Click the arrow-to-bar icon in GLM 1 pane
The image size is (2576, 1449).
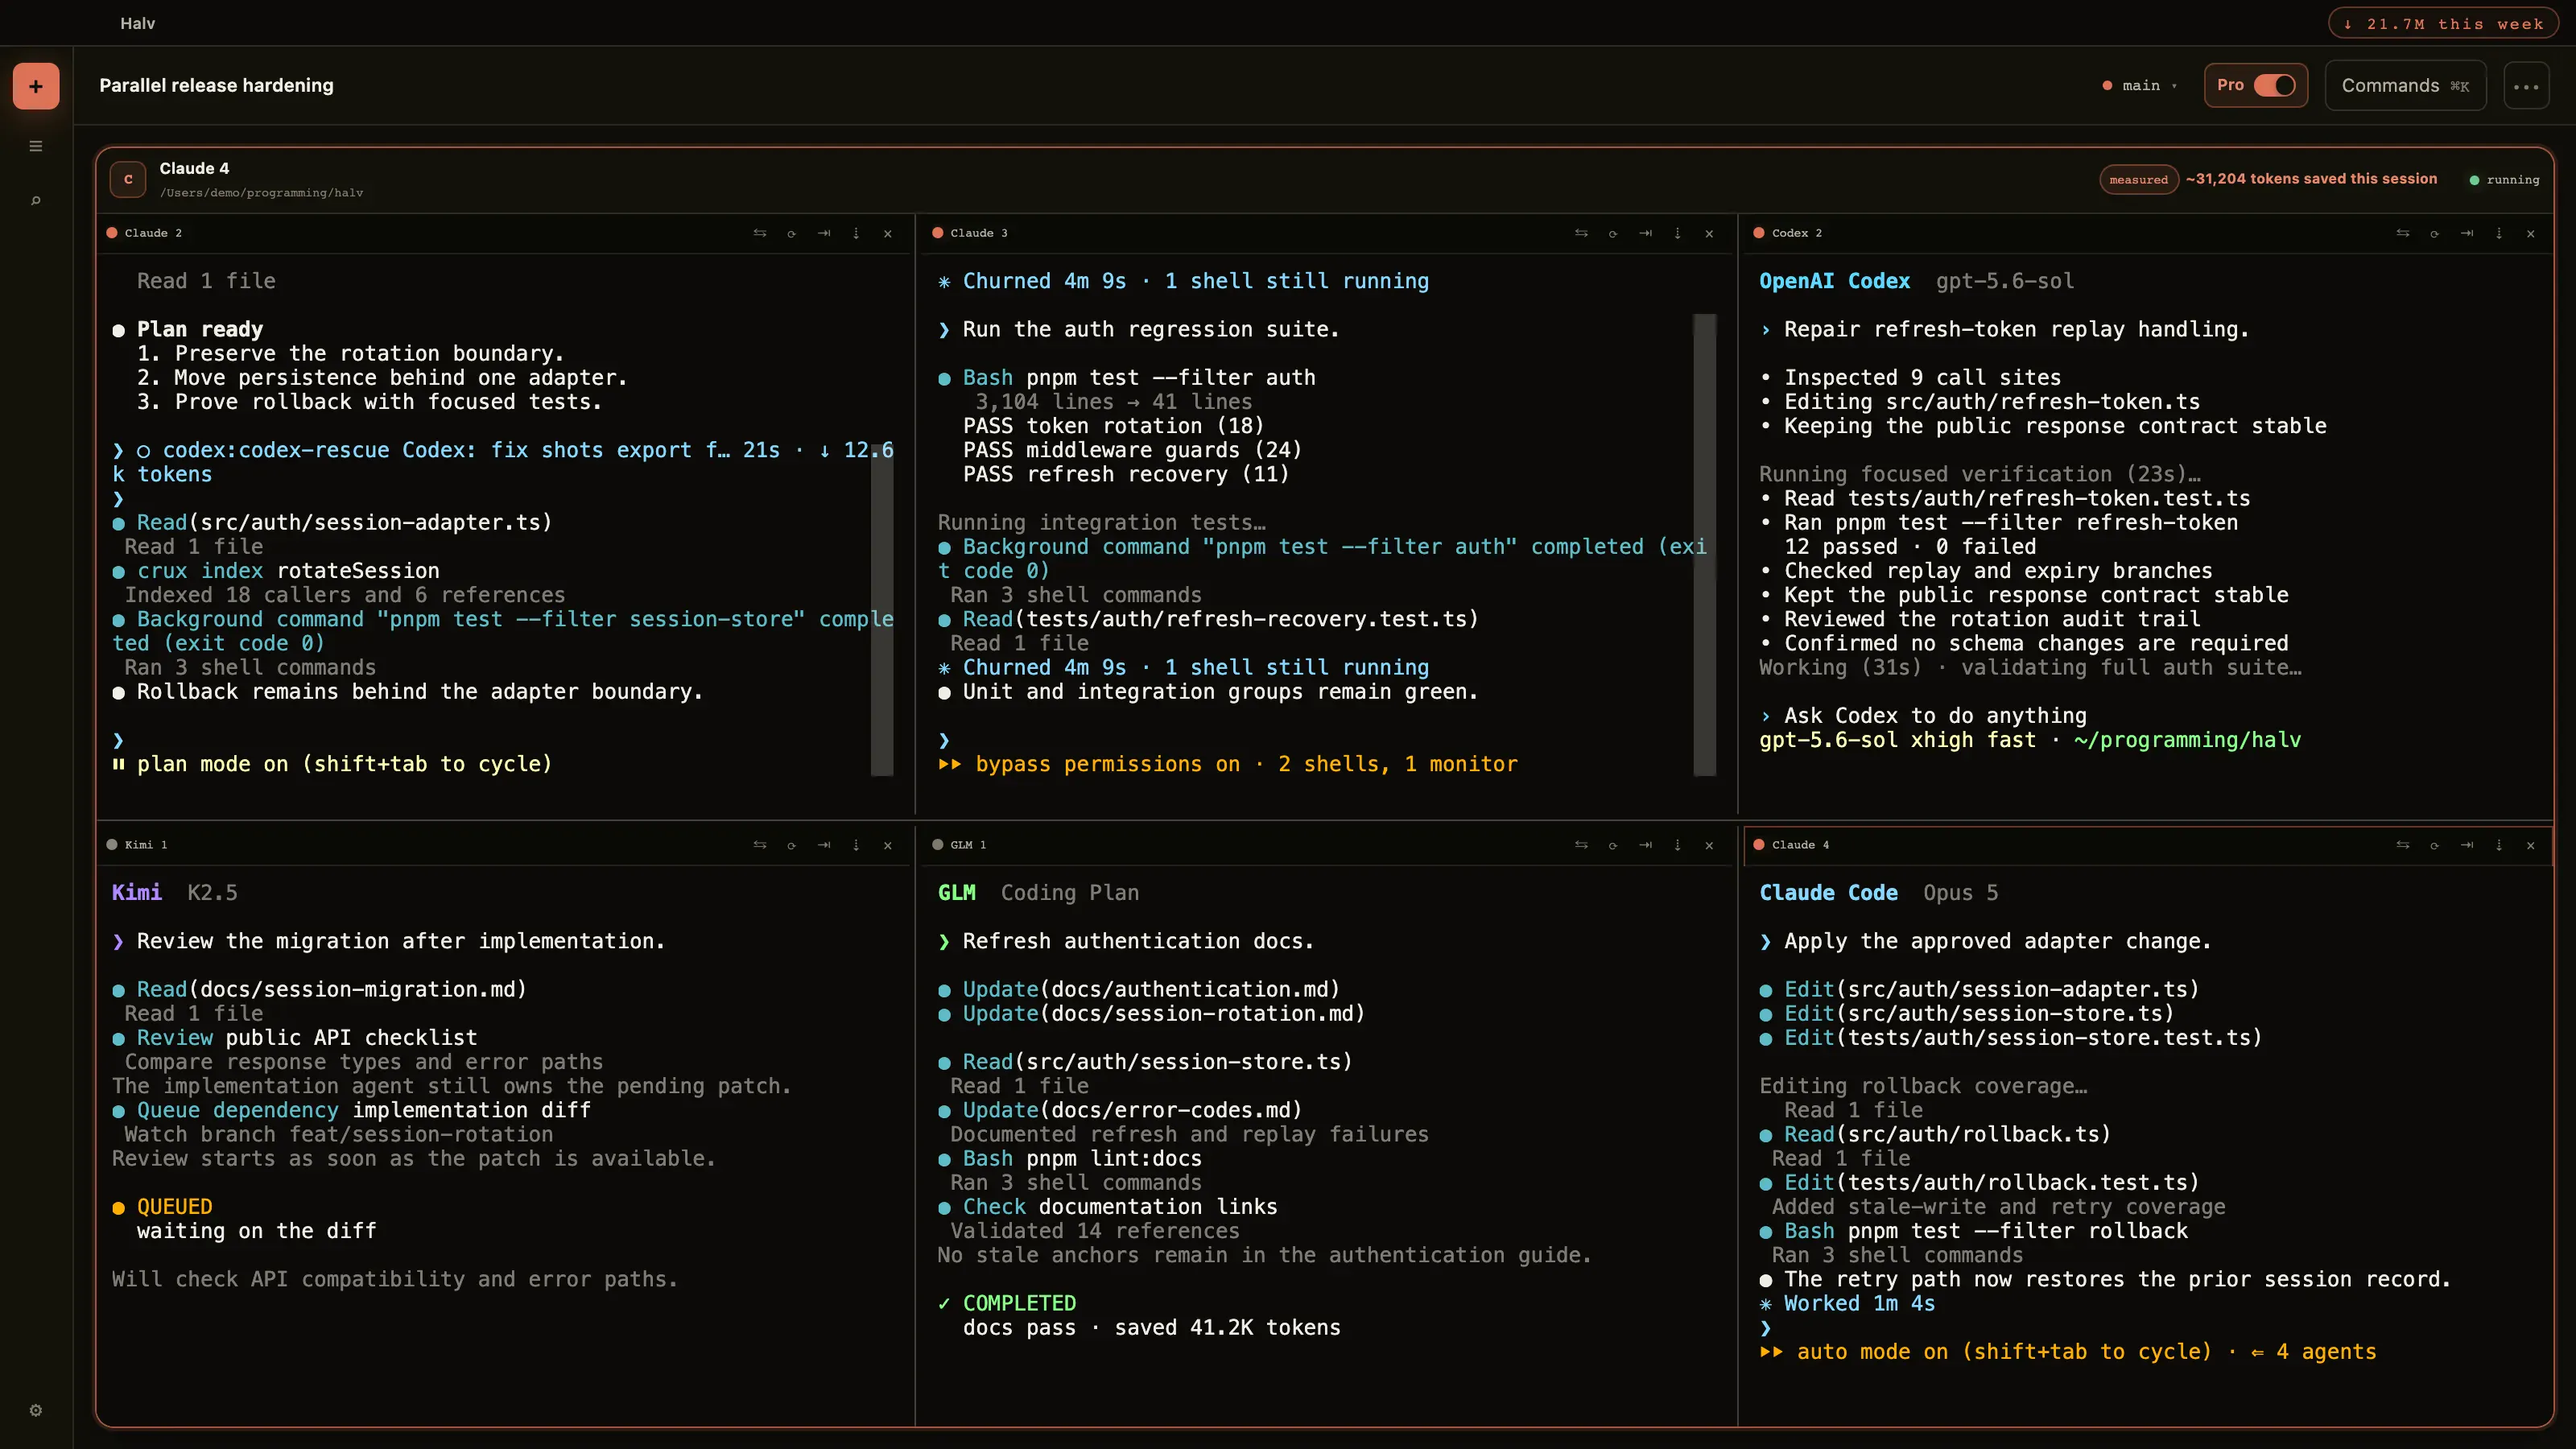pos(1645,845)
